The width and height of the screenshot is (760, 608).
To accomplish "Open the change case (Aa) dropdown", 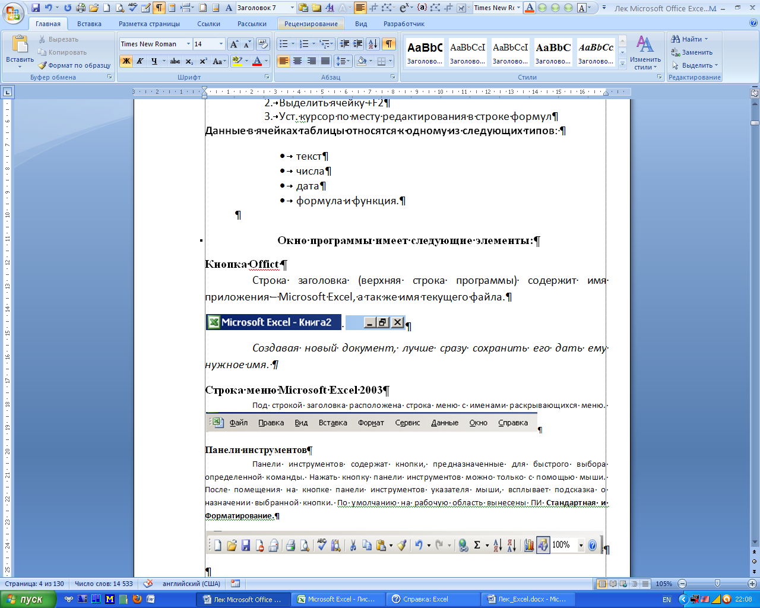I will pyautogui.click(x=219, y=61).
